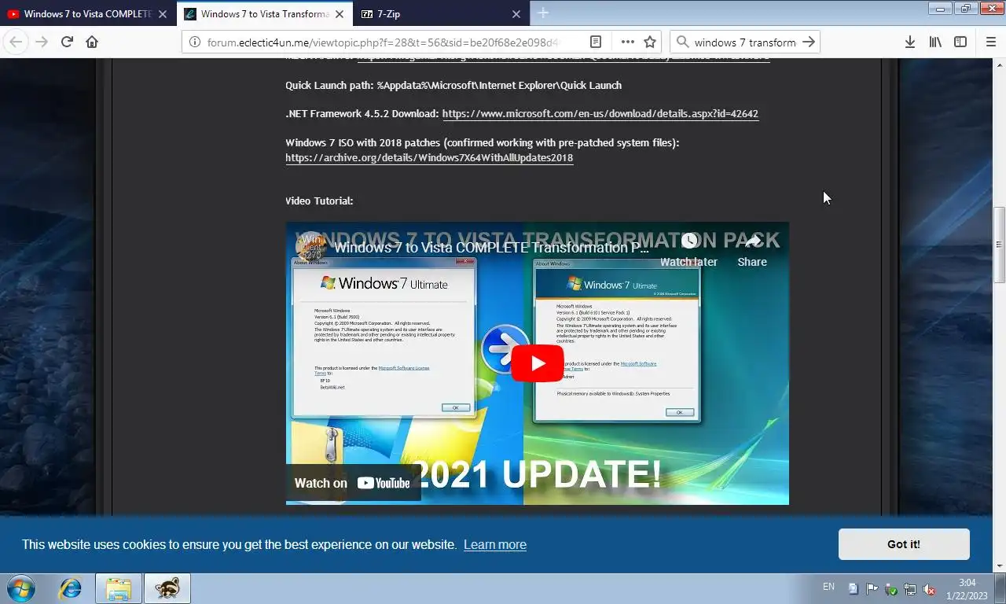Go back to the previous page
The height and width of the screenshot is (604, 1006).
pos(17,42)
